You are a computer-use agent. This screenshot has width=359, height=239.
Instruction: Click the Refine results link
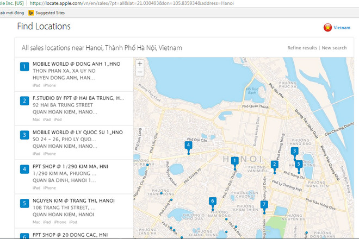click(302, 48)
